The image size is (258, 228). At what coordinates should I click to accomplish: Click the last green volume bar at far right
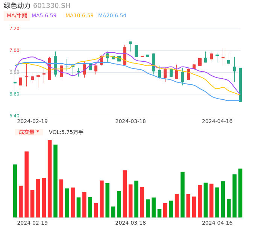(x=240, y=193)
